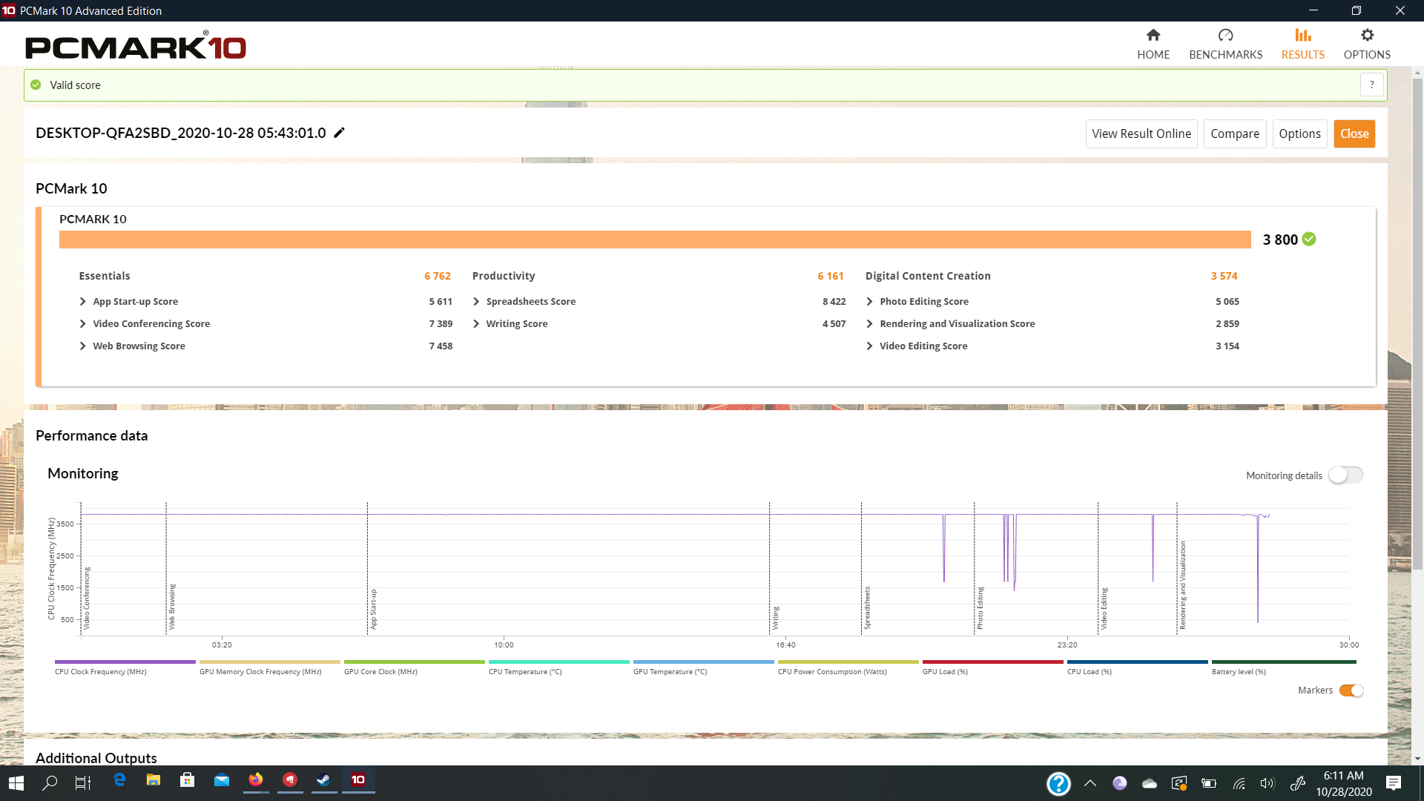Switch to the Results tab
The height and width of the screenshot is (801, 1424).
(1302, 44)
